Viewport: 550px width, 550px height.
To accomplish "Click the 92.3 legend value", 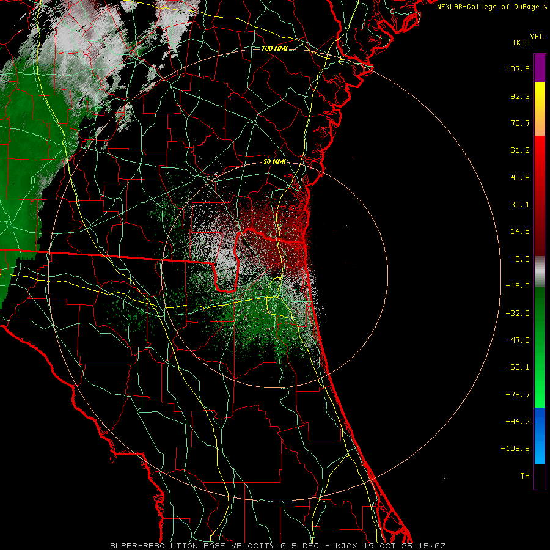I will point(520,96).
